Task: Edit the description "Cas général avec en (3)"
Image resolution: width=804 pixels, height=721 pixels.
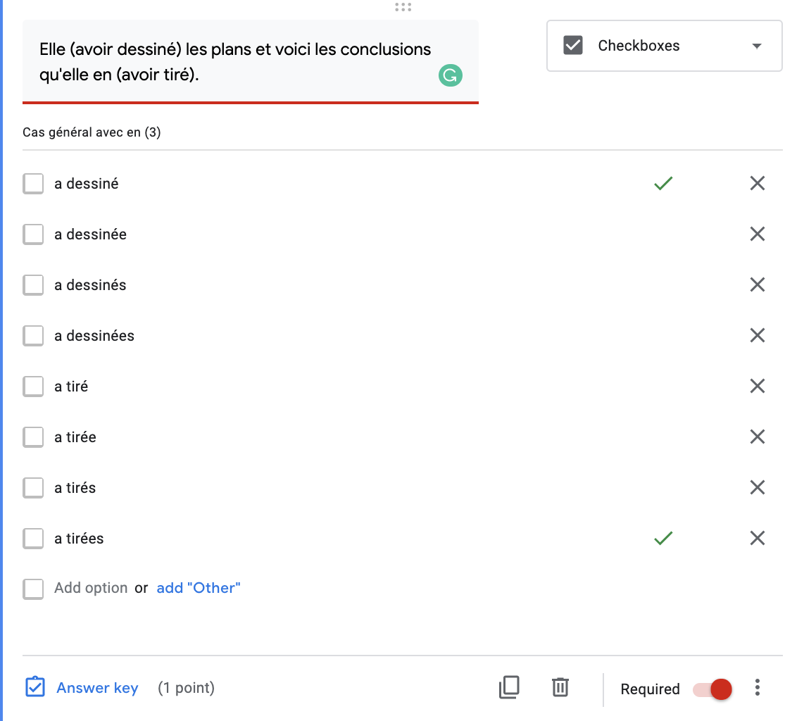Action: point(92,132)
